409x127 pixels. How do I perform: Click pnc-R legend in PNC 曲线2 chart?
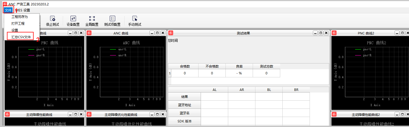pos(363,55)
